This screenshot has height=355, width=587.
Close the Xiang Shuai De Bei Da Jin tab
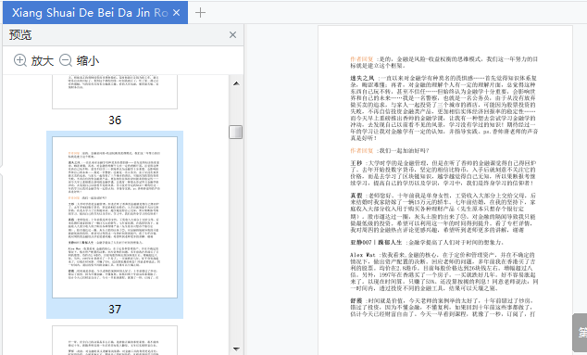pyautogui.click(x=176, y=13)
